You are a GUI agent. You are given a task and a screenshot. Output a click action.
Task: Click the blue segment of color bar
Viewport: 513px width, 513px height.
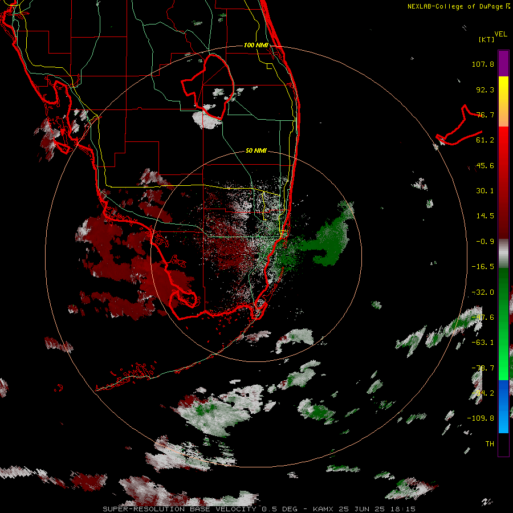point(503,406)
